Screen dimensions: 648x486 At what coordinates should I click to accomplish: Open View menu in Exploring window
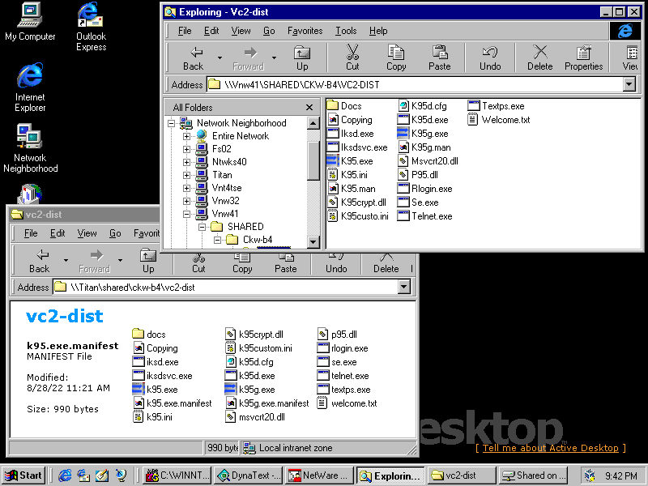click(x=241, y=31)
